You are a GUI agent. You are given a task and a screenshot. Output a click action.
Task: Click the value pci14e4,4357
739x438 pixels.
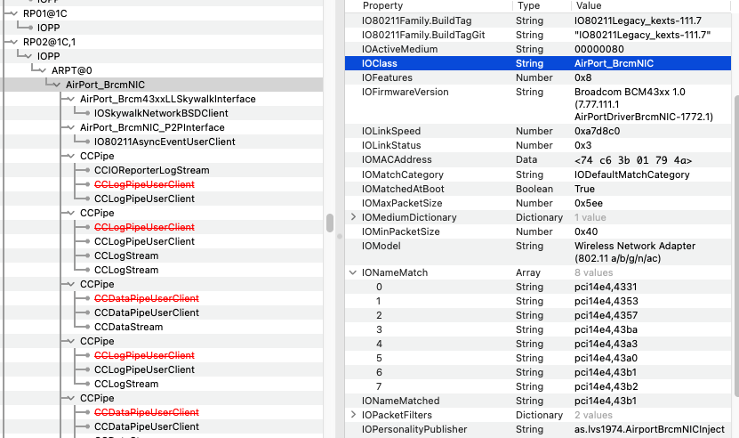[x=606, y=315]
